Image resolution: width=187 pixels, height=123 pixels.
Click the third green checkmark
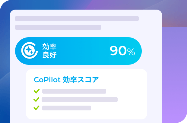pyautogui.click(x=36, y=108)
